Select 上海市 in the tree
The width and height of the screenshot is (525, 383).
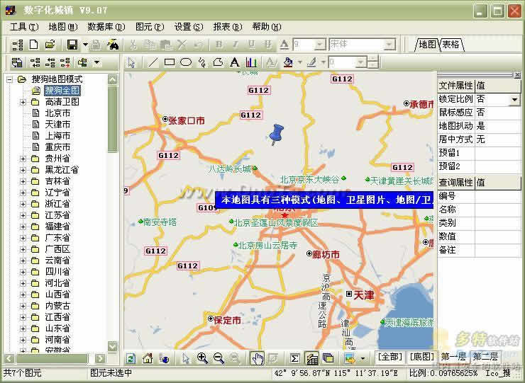[57, 136]
